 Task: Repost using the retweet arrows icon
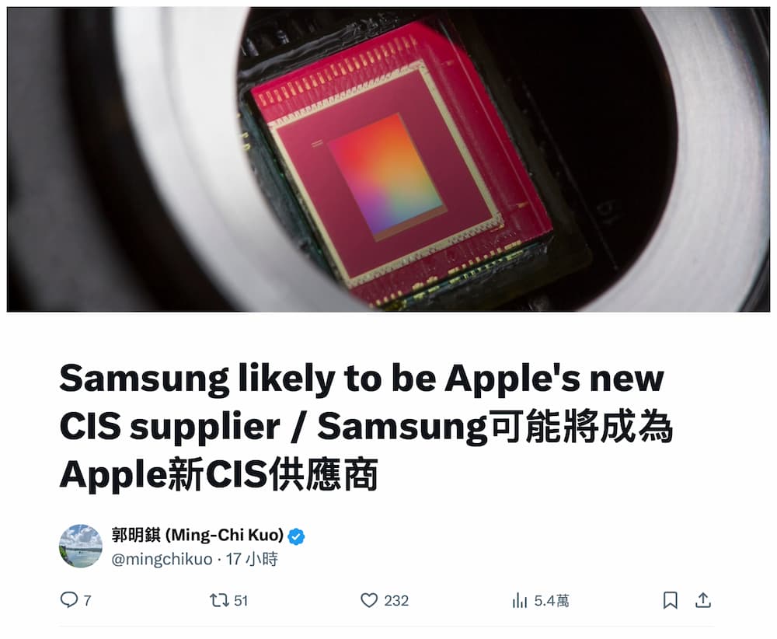[x=219, y=600]
